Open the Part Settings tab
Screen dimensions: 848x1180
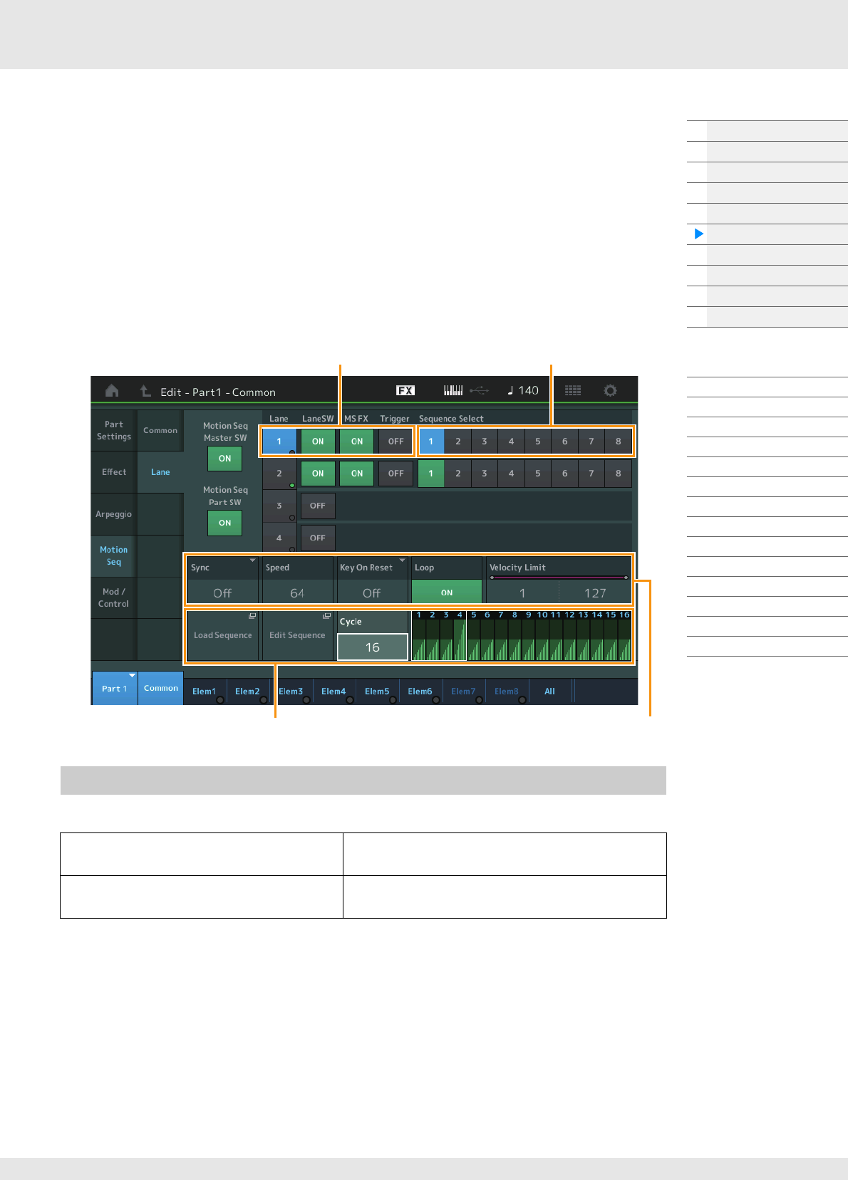114,430
